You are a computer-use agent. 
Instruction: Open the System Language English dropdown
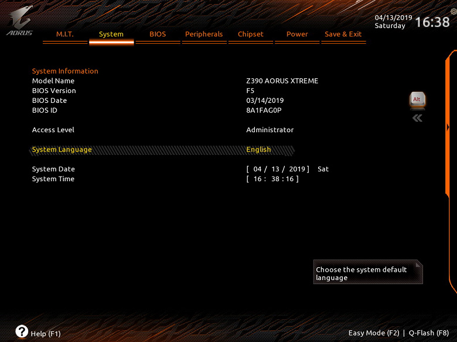258,150
